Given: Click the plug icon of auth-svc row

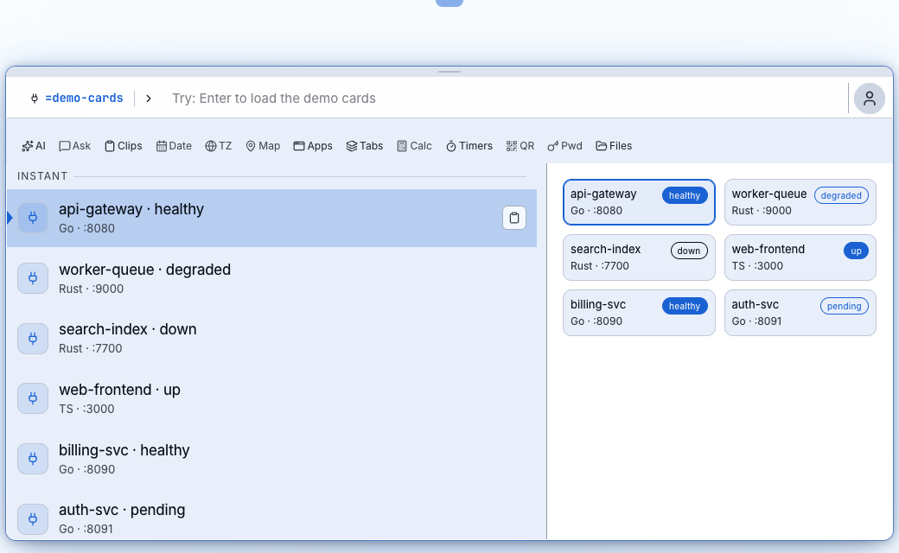Looking at the screenshot, I should (33, 519).
